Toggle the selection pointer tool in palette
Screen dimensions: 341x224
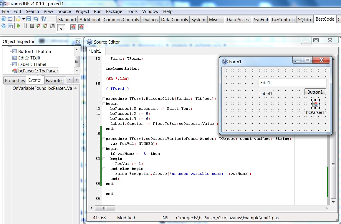point(61,27)
